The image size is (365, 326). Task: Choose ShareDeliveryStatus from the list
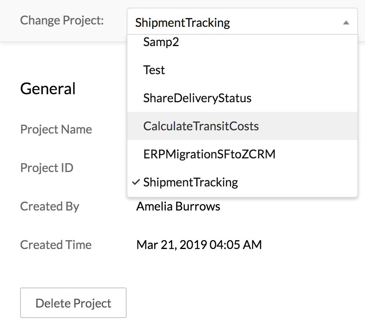(198, 98)
